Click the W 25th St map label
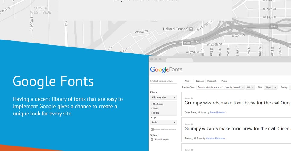 (x=142, y=32)
